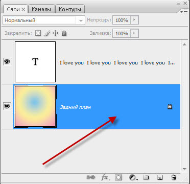Click the scrollbar up arrow
Viewport: 190px width, 184px height.
click(x=184, y=44)
